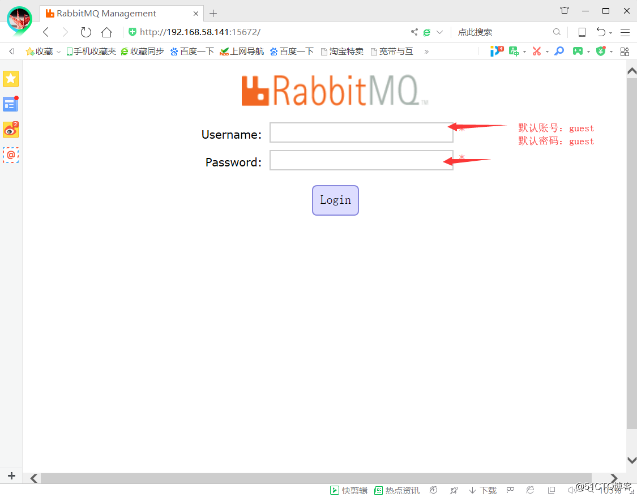This screenshot has height=497, width=637.
Task: Open 热点资讯 in the status bar
Action: 397,490
